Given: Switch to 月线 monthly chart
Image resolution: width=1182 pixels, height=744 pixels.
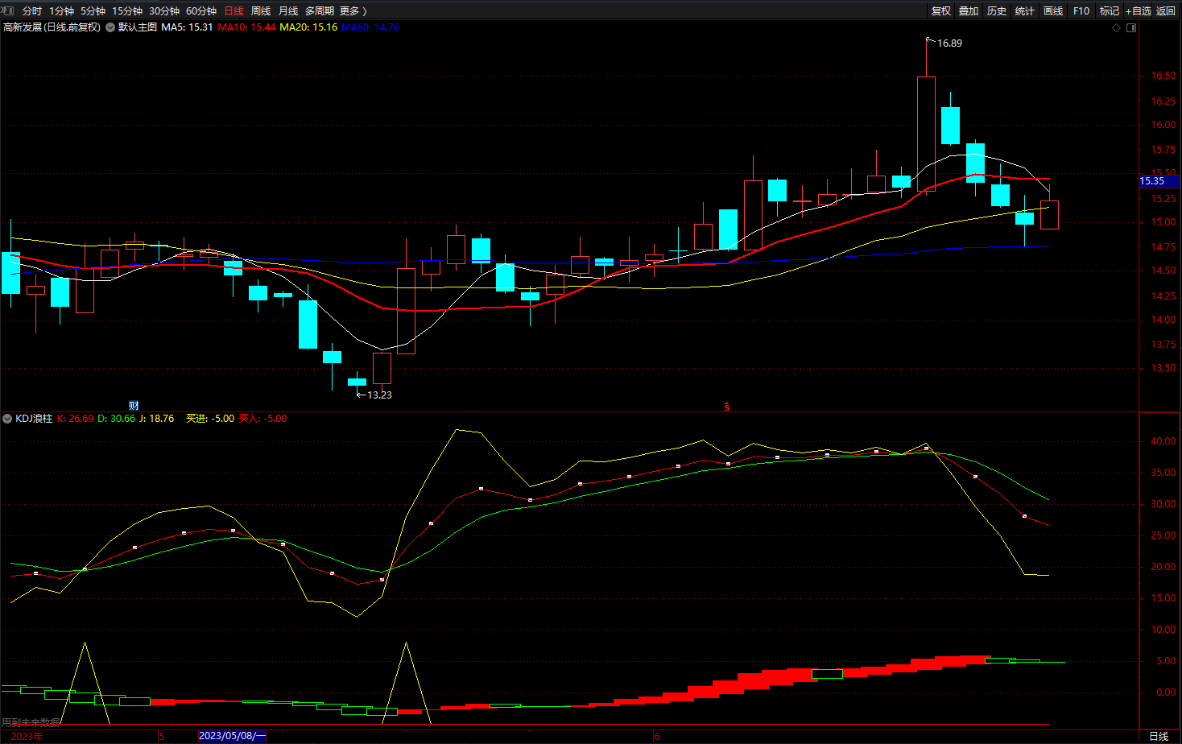Looking at the screenshot, I should point(288,11).
